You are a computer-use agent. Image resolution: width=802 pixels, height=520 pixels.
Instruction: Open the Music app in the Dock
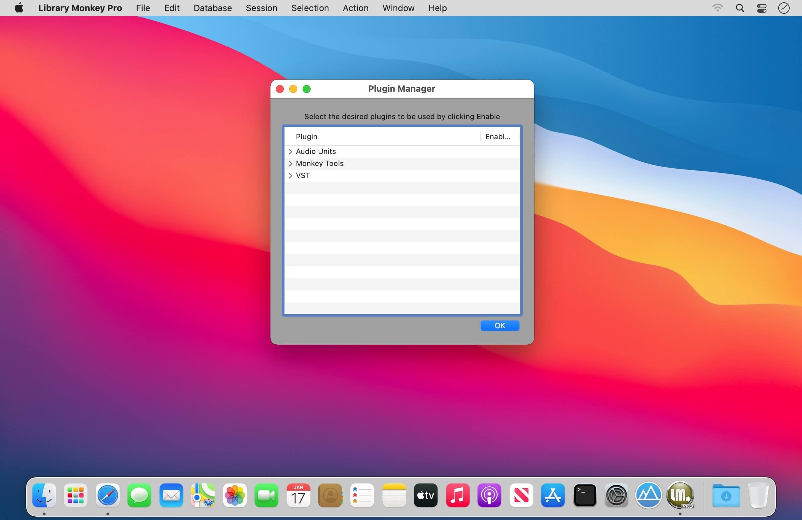coord(457,495)
